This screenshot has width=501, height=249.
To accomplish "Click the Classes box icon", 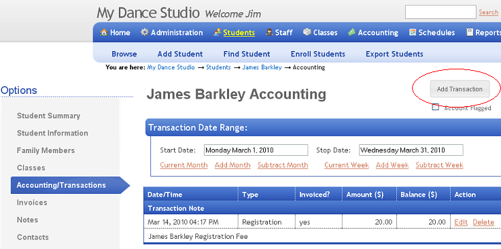I will click(x=307, y=32).
